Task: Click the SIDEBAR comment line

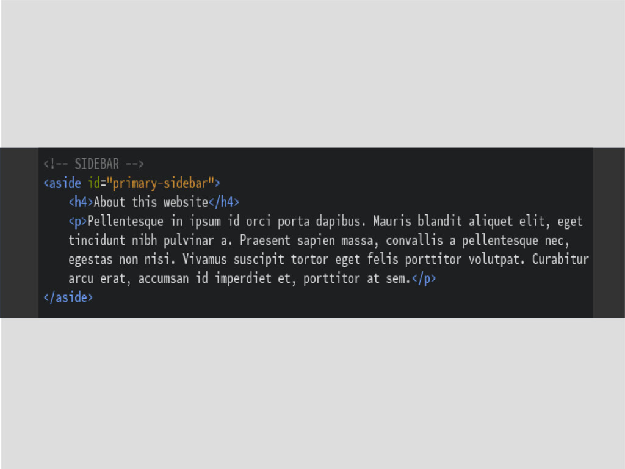Action: 93,164
